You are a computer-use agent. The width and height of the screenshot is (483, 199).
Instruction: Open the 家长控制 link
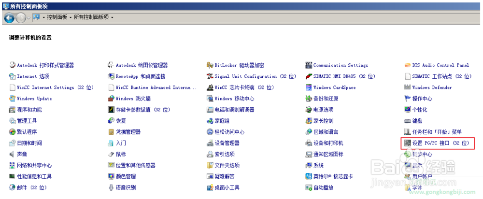pyautogui.click(x=324, y=121)
